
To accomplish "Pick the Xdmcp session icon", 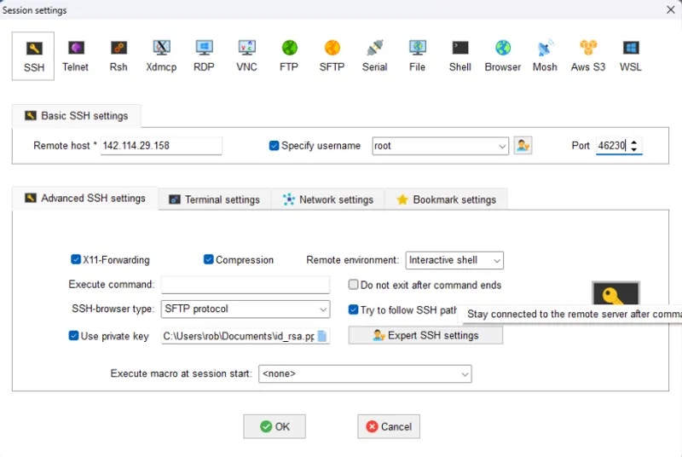I will pos(161,56).
